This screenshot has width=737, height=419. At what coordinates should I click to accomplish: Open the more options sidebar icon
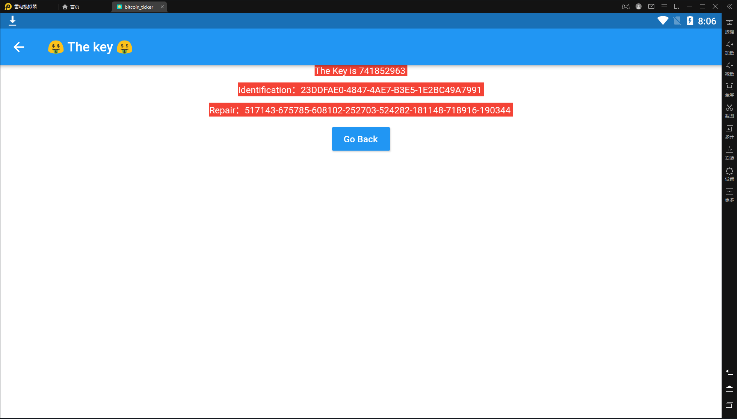tap(729, 194)
